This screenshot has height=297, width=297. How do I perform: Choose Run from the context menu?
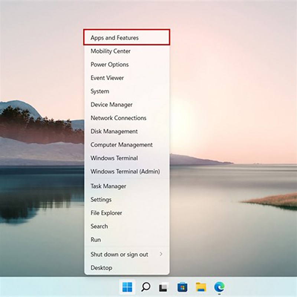96,240
